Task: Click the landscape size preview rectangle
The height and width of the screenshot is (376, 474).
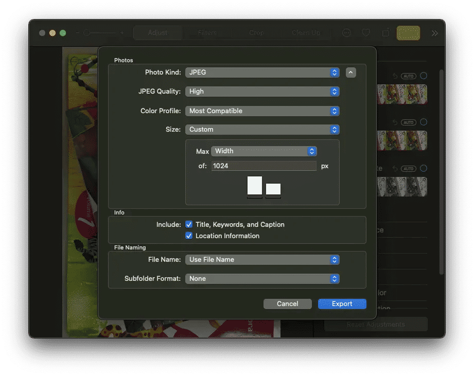Action: (273, 189)
